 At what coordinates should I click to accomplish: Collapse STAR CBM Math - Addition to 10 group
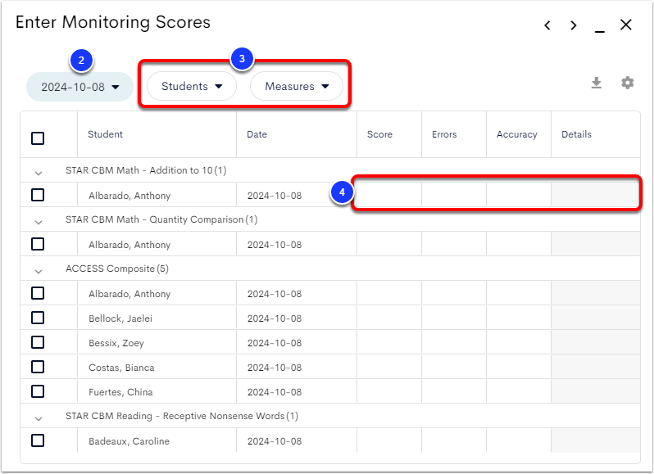[39, 173]
